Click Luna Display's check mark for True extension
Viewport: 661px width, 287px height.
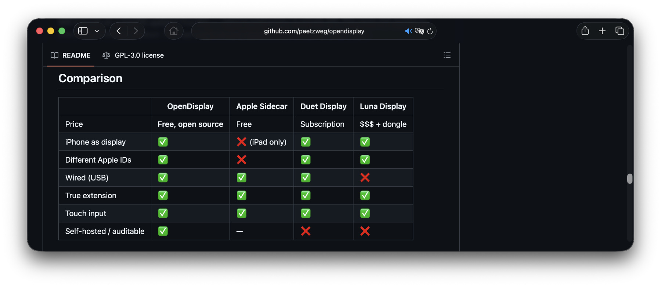point(365,196)
